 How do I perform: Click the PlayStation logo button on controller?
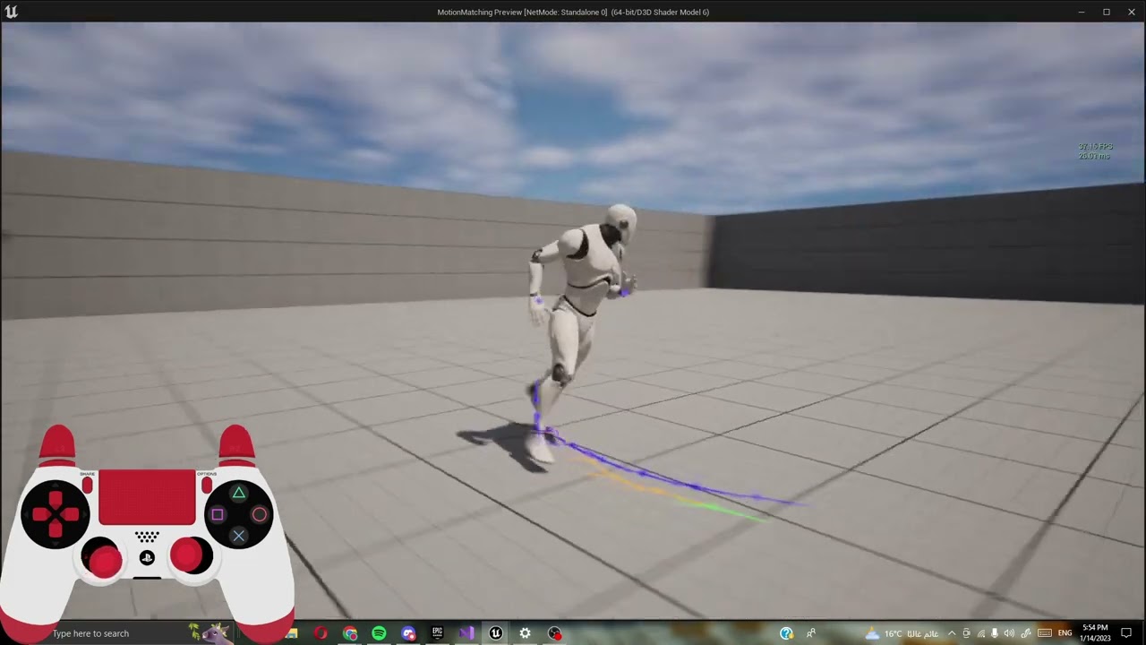pyautogui.click(x=147, y=557)
